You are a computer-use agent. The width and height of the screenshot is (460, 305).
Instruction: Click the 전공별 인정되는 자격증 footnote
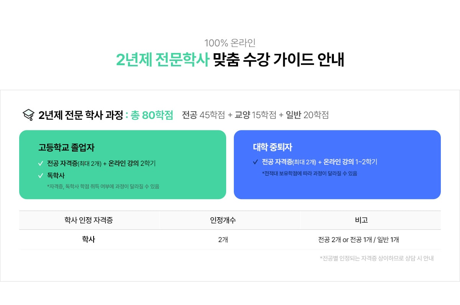pyautogui.click(x=376, y=258)
